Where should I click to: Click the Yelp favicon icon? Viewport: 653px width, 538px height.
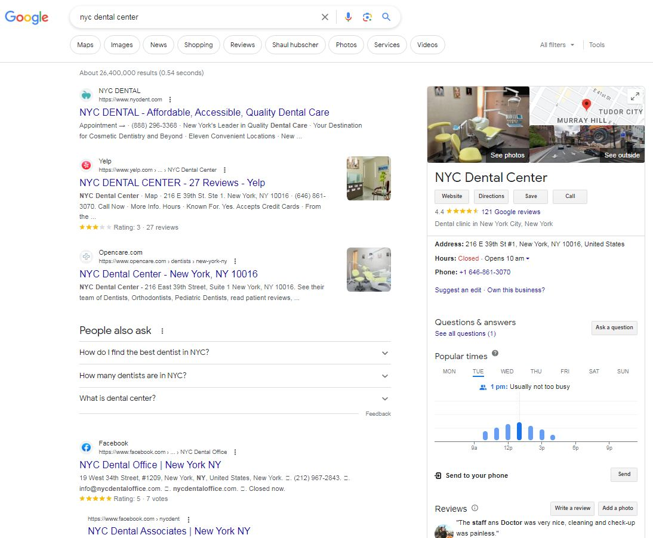86,165
